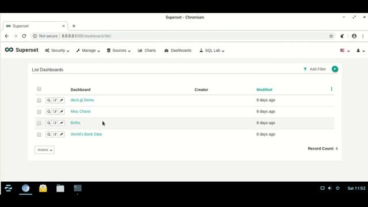Open the Misc Charts dashboard link

click(x=80, y=111)
